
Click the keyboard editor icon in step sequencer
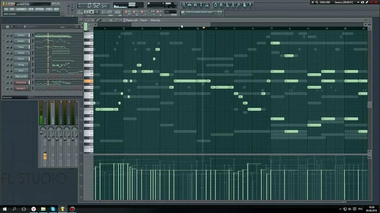point(82,27)
